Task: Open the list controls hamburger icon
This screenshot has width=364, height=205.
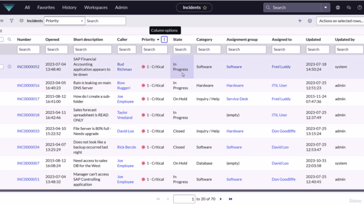Action: pyautogui.click(x=2, y=20)
